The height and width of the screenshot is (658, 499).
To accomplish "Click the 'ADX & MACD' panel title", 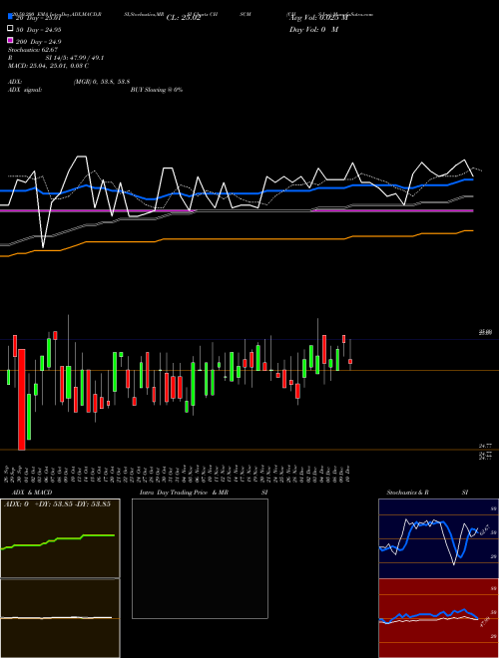I will tap(32, 493).
